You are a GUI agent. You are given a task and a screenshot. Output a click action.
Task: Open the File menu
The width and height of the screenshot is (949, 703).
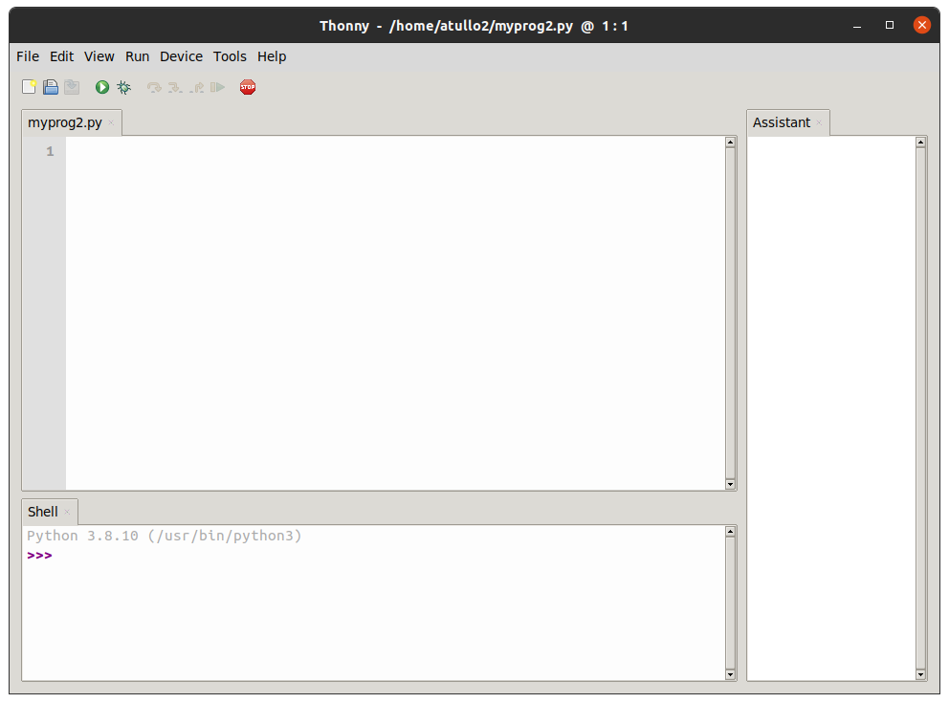coord(28,56)
